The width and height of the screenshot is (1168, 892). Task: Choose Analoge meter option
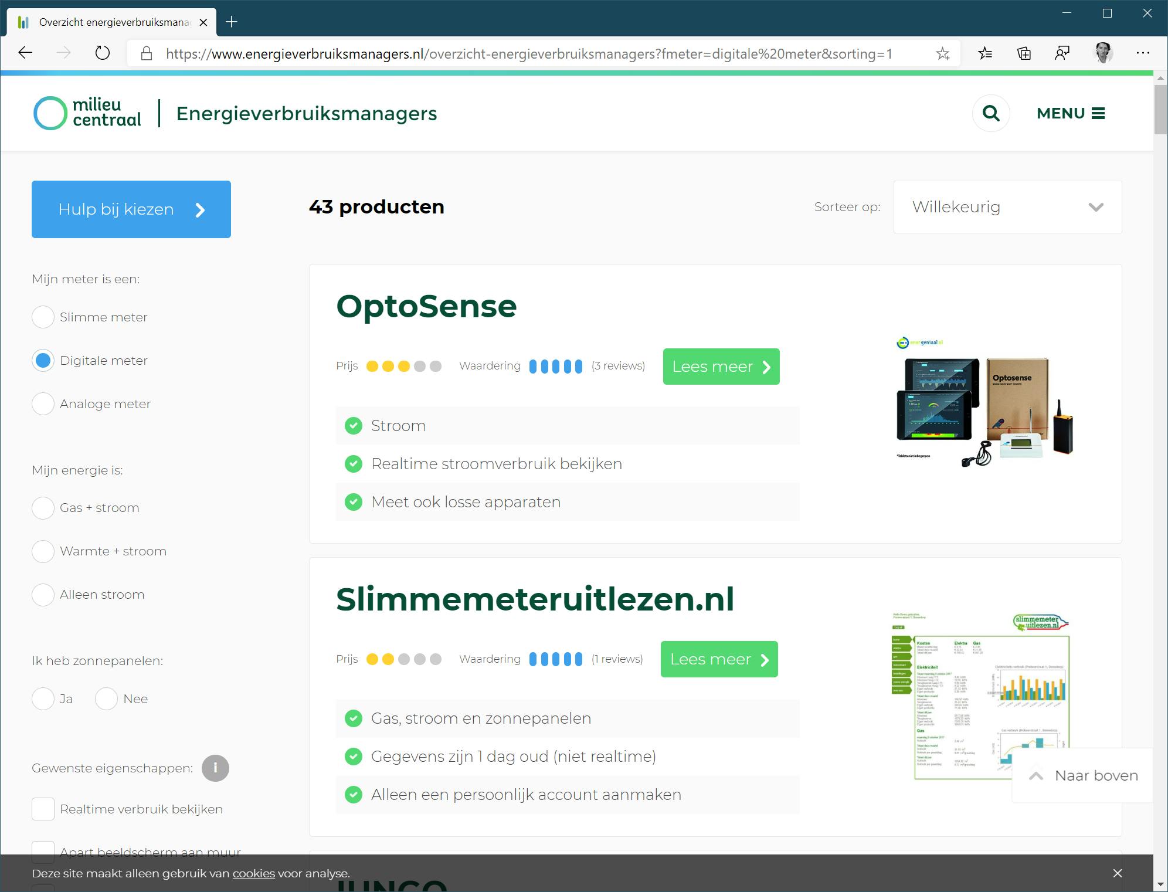pyautogui.click(x=43, y=404)
